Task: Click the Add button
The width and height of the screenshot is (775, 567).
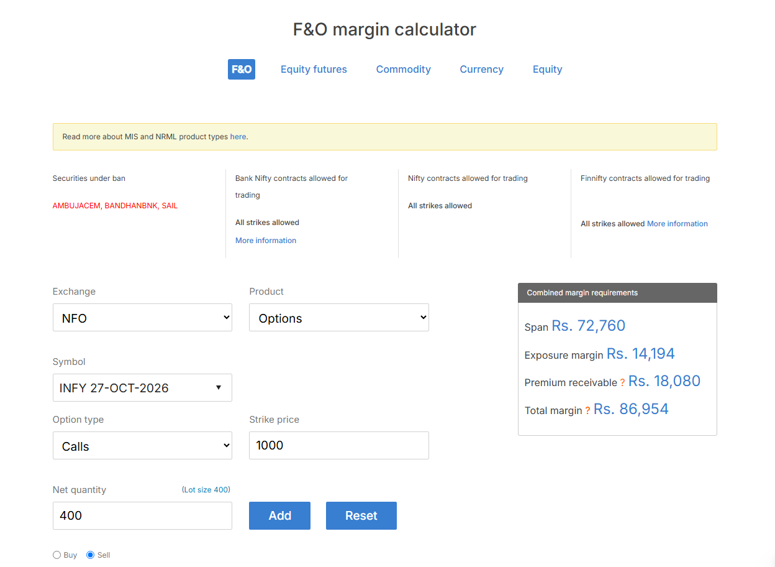Action: [279, 515]
